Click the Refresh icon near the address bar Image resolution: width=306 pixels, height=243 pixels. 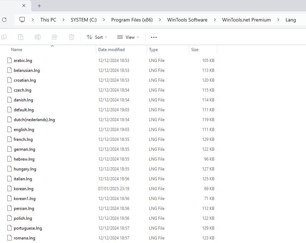[x=4, y=20]
